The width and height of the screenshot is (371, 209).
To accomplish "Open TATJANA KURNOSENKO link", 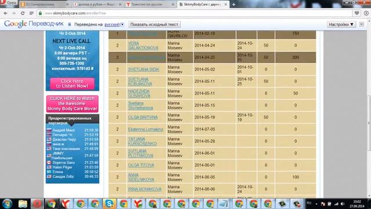I will [x=142, y=142].
